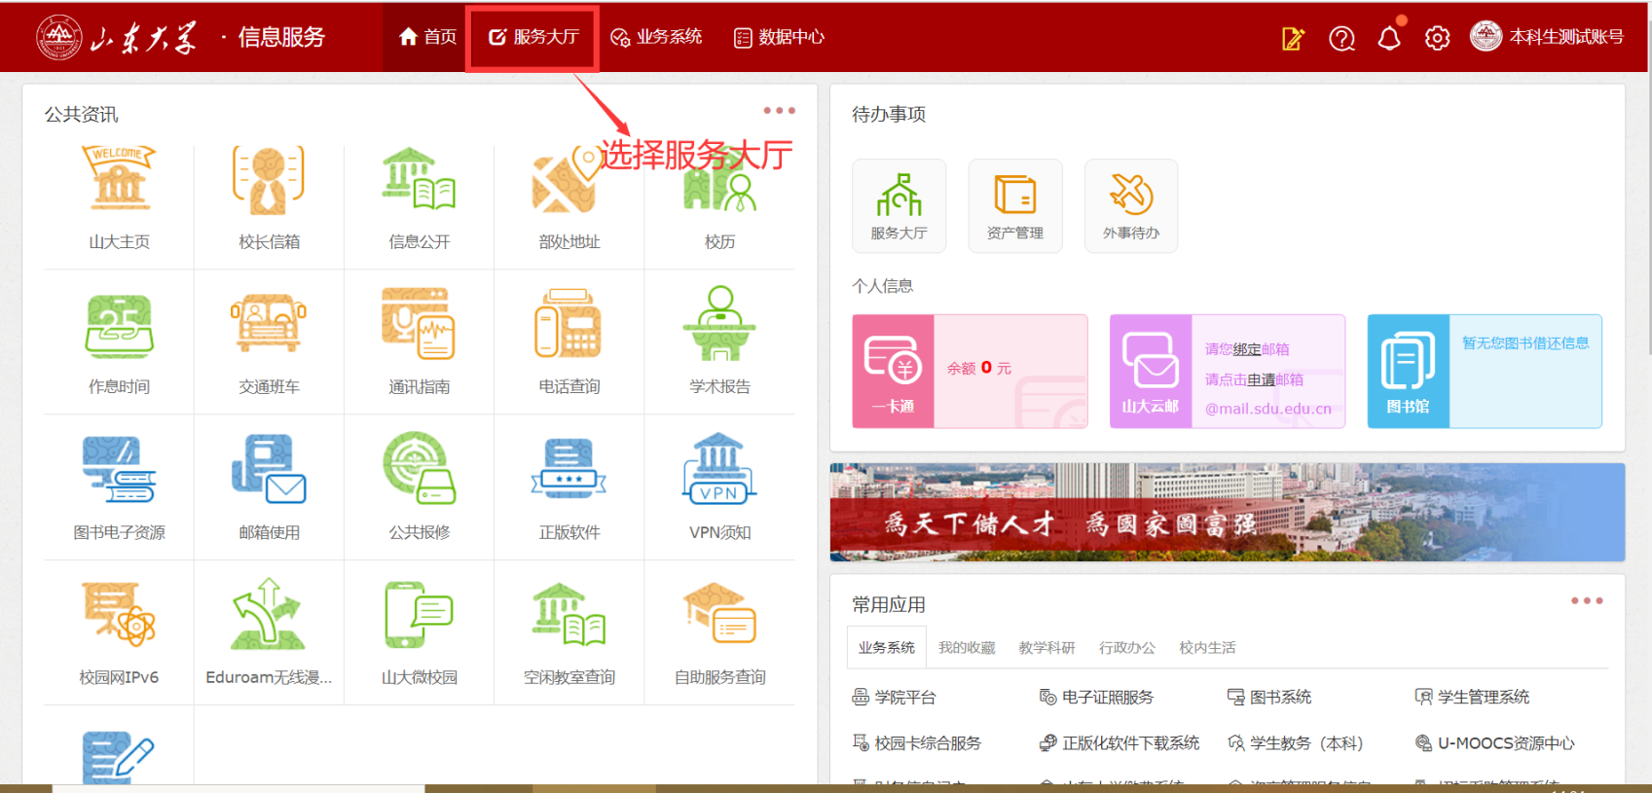Click the 山东大学 logo in header
This screenshot has width=1652, height=793.
coord(117,37)
